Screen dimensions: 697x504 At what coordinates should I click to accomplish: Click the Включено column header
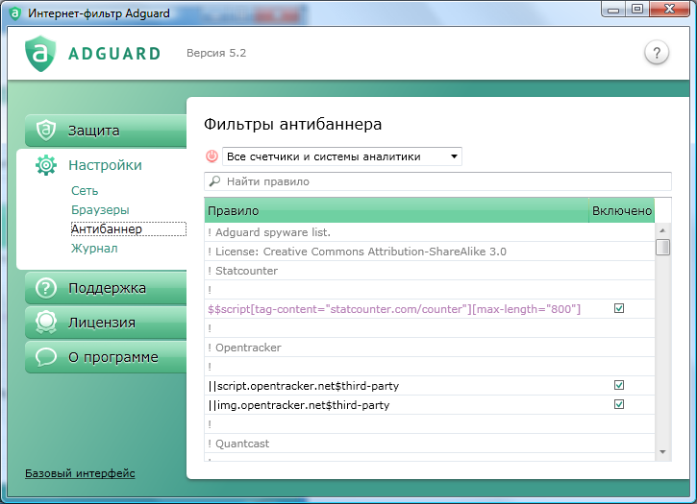pos(621,210)
